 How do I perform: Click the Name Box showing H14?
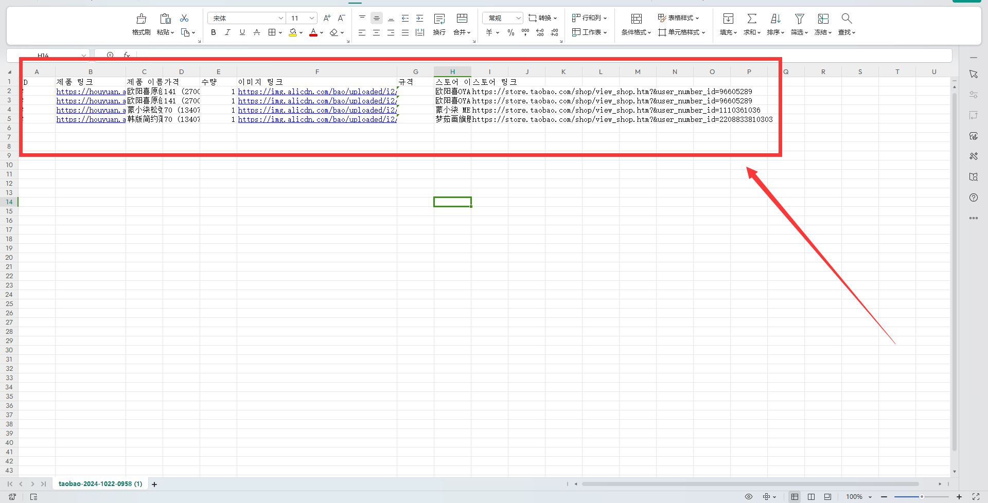[x=48, y=55]
